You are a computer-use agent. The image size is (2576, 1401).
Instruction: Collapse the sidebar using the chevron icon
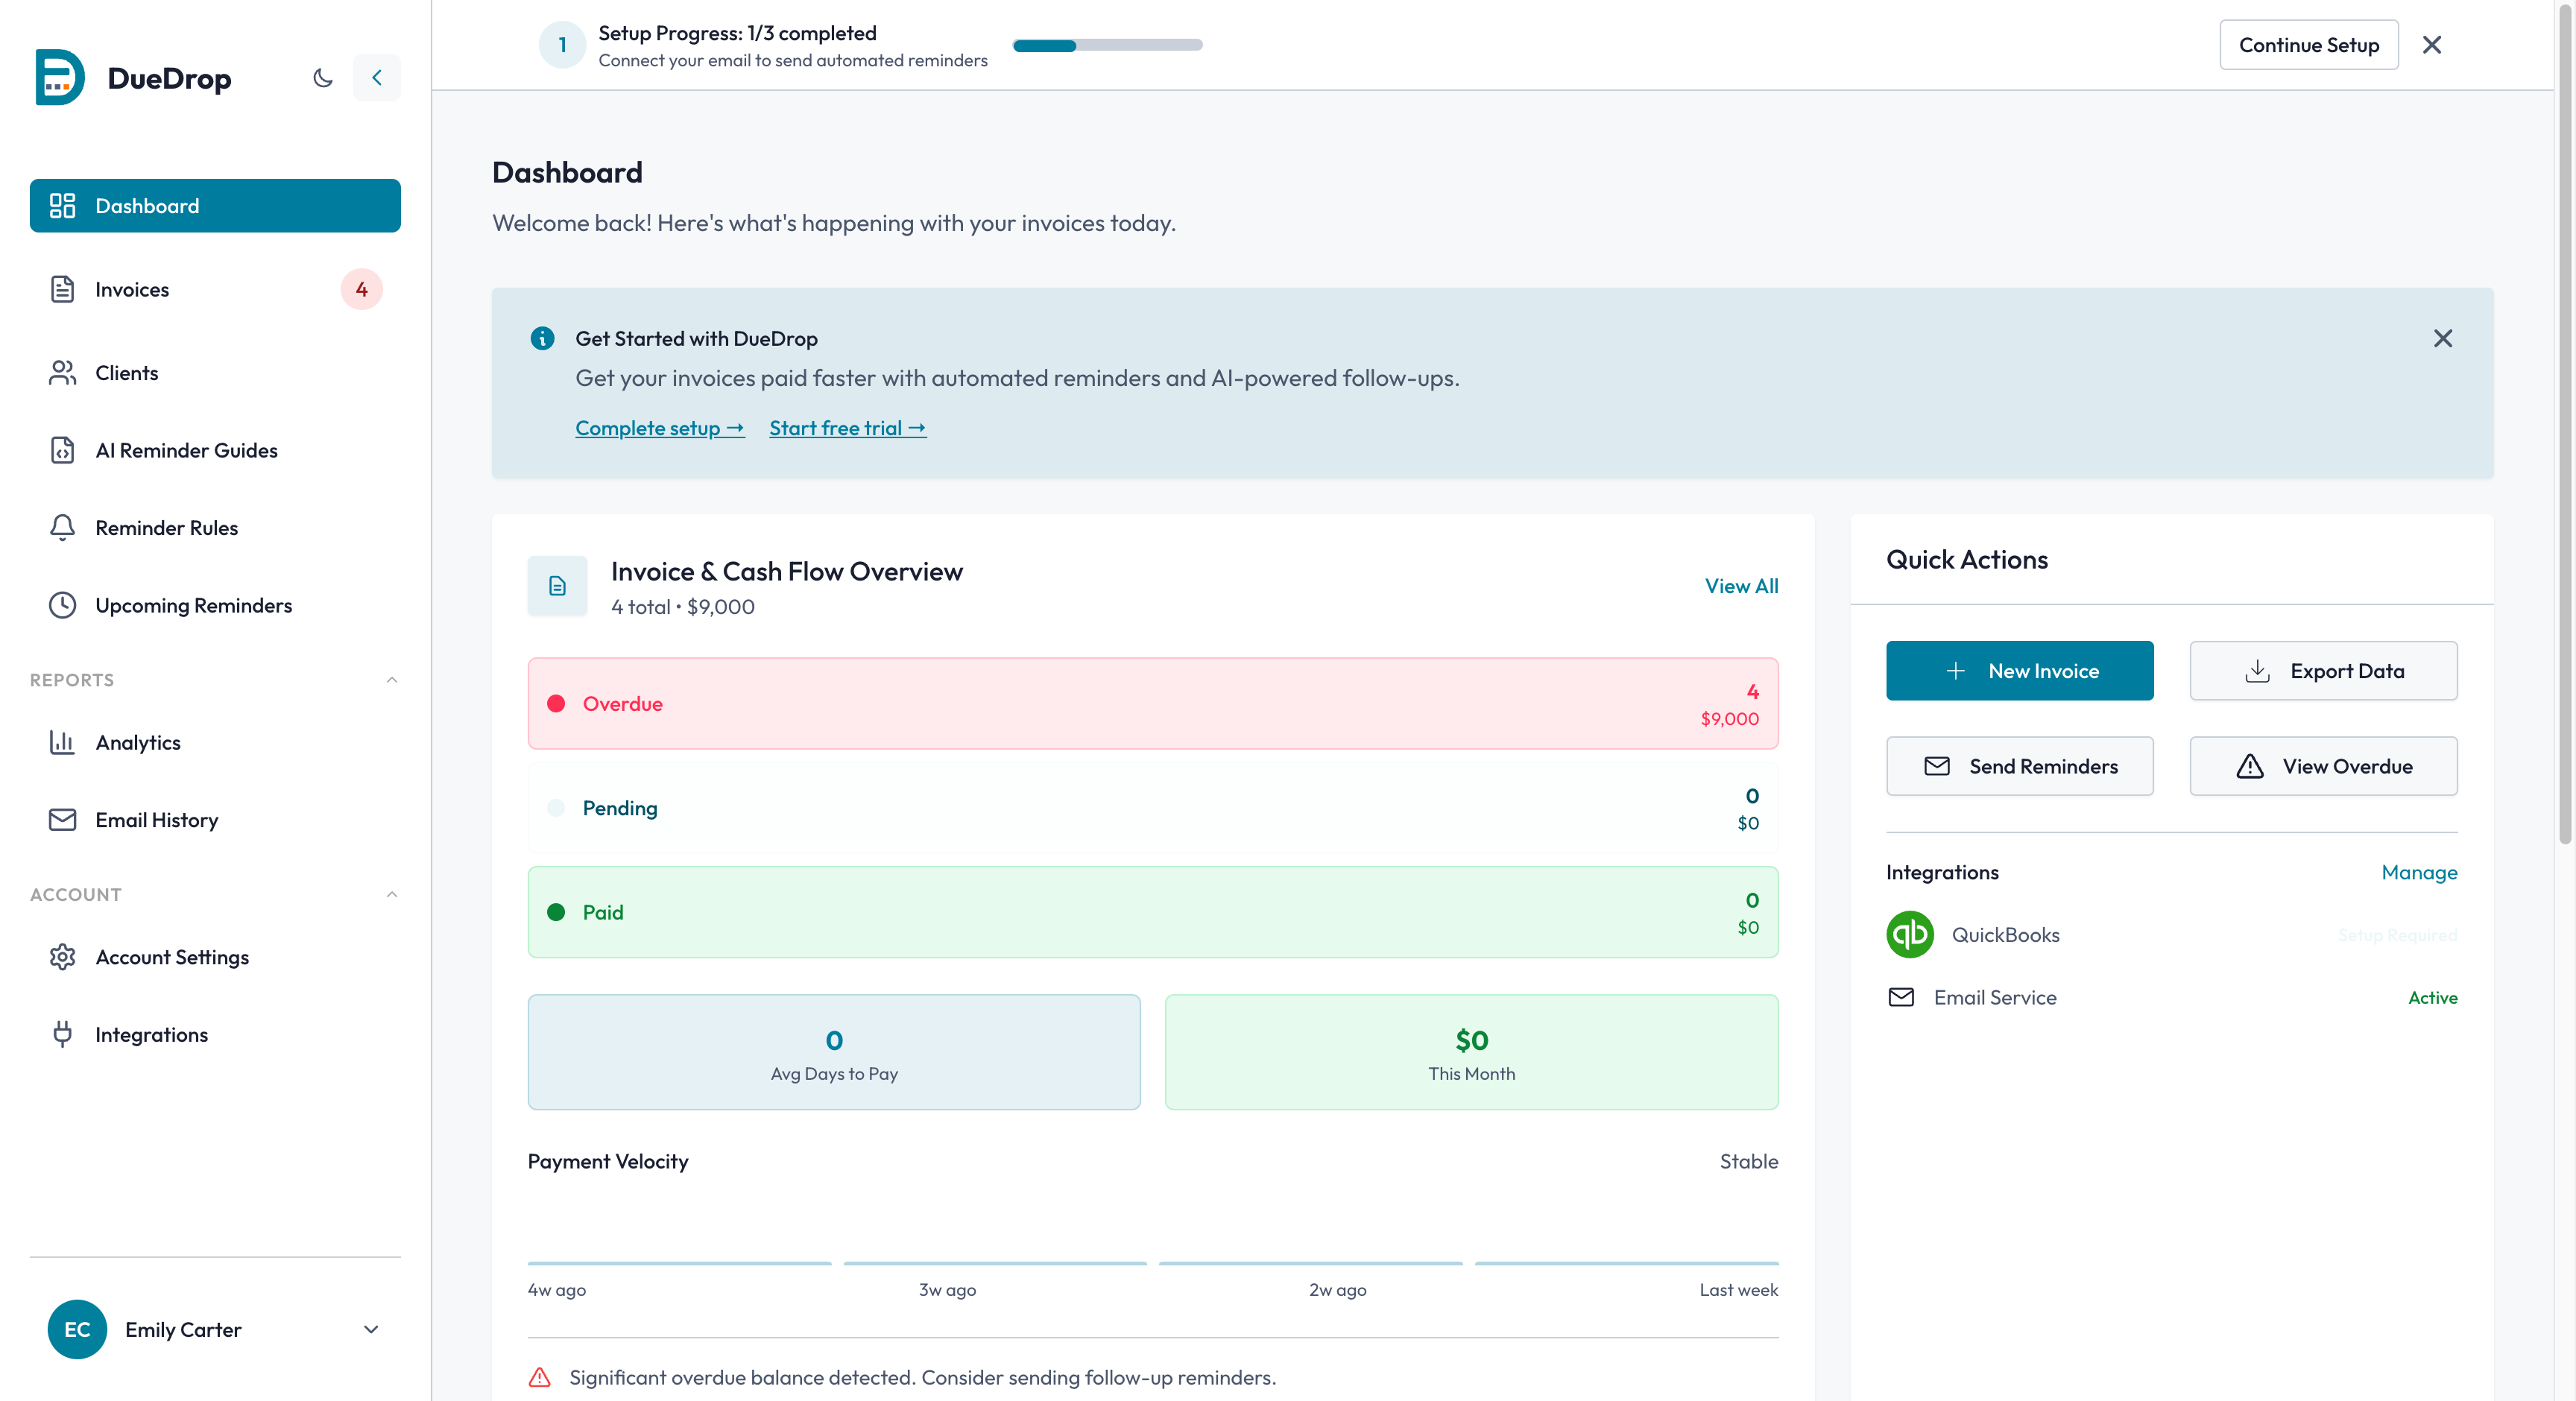coord(377,77)
